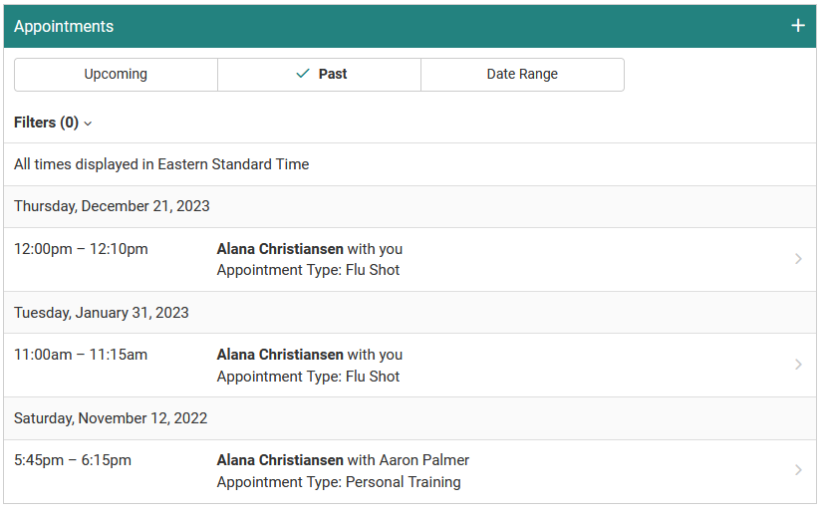
Task: Click the chevron arrow on the January 31 appointment
Action: point(798,365)
